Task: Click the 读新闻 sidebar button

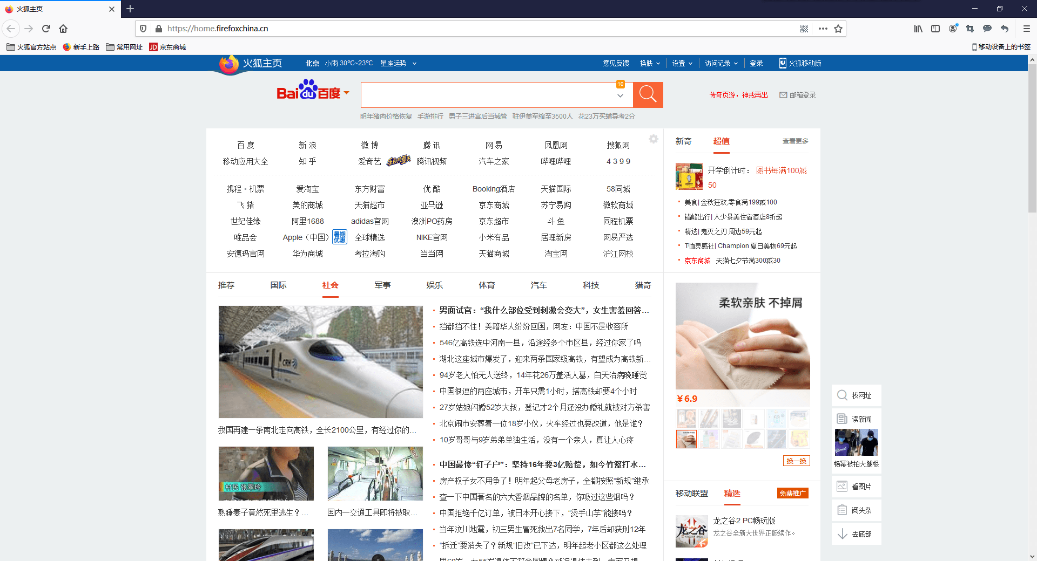Action: click(x=856, y=419)
